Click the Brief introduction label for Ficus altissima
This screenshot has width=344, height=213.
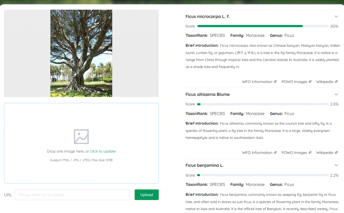(x=202, y=123)
